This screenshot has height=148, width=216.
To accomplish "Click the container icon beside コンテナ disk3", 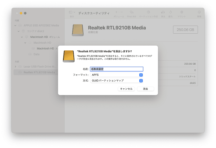I will pos(23,31).
